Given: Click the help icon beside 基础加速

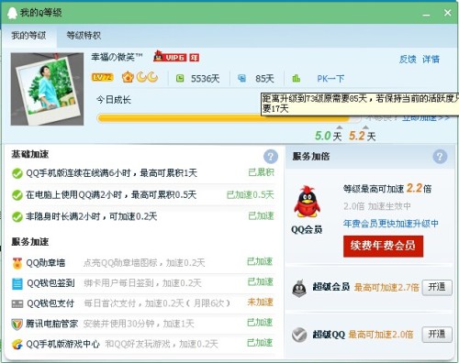Looking at the screenshot, I should (x=271, y=157).
